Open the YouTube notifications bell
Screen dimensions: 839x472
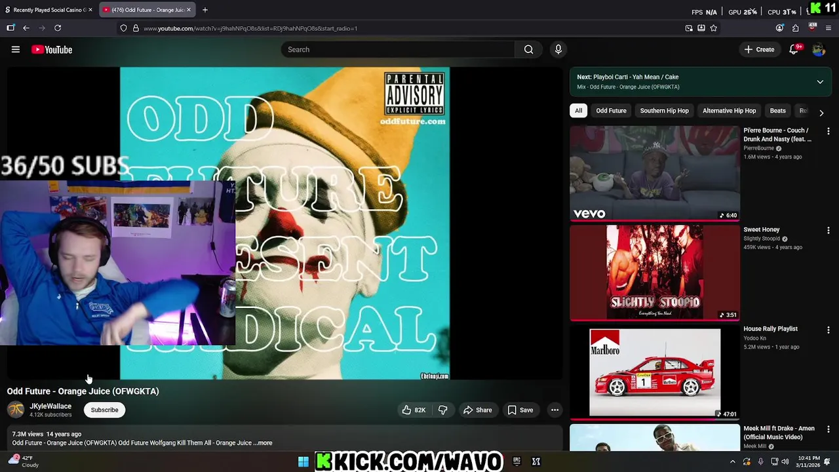[x=794, y=49]
